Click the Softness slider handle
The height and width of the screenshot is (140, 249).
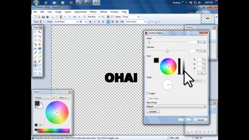point(167,51)
